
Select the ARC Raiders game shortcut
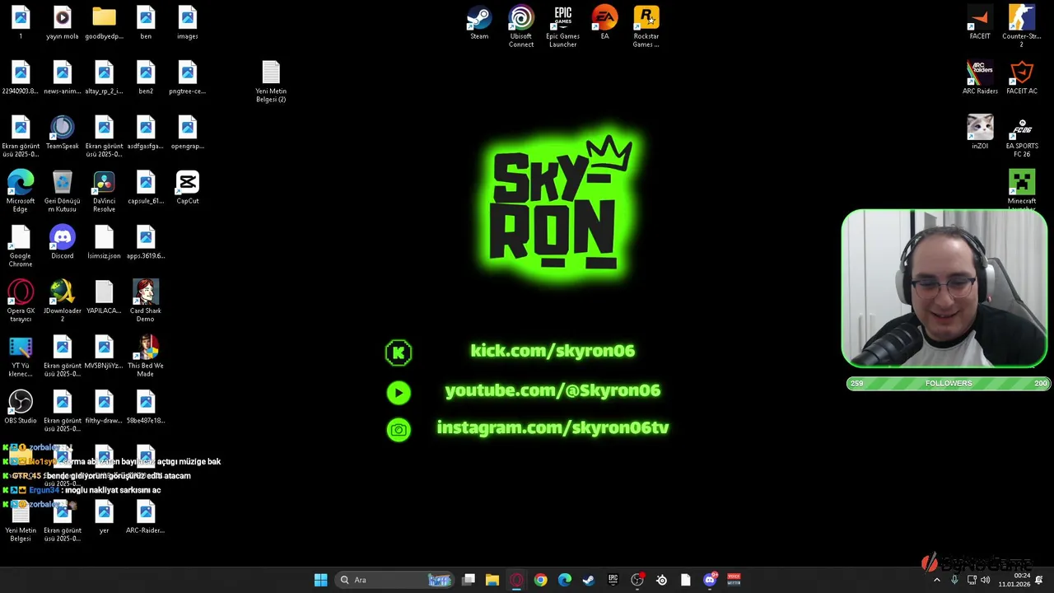coord(980,77)
